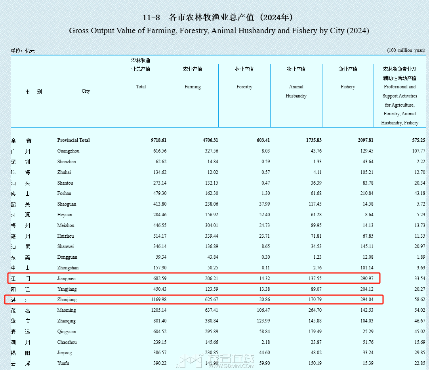Viewport: 429px width, 370px height.
Task: Click the Yunfu row name
Action: click(63, 363)
